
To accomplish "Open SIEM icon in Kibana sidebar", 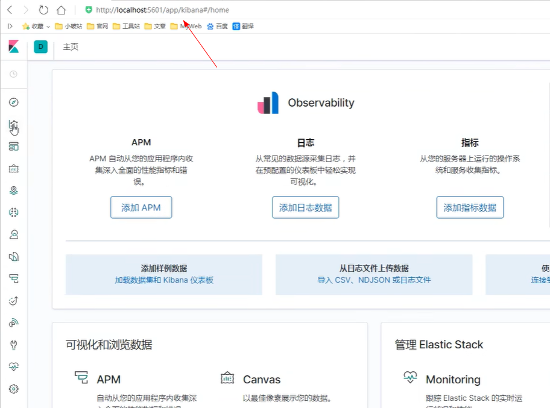I will 13,323.
